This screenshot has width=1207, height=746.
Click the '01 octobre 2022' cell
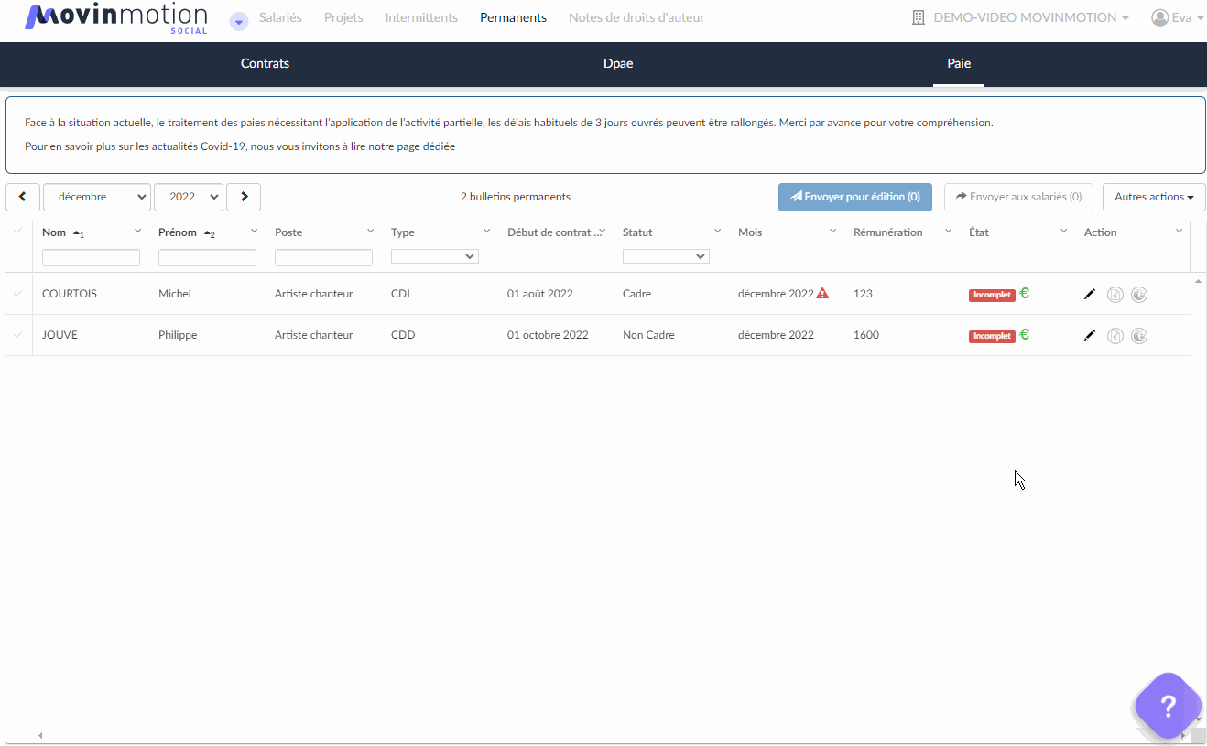tap(548, 335)
